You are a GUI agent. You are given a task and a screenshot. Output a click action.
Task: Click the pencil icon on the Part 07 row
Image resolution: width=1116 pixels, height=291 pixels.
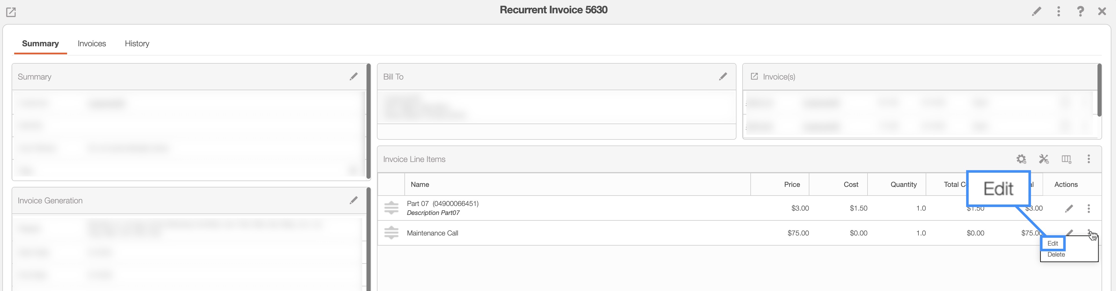(x=1069, y=209)
